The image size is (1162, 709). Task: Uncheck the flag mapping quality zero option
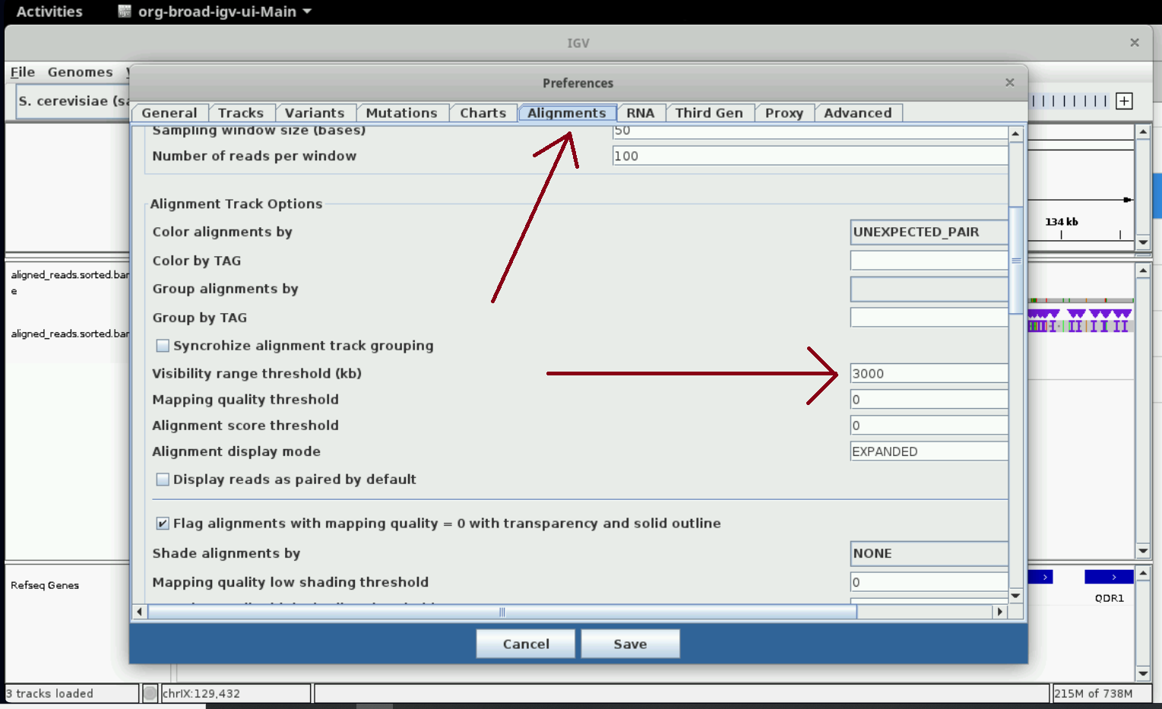(x=163, y=522)
